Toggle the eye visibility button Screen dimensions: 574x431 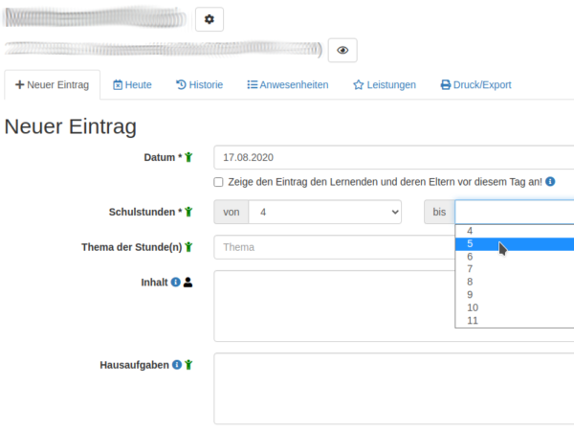pos(342,51)
